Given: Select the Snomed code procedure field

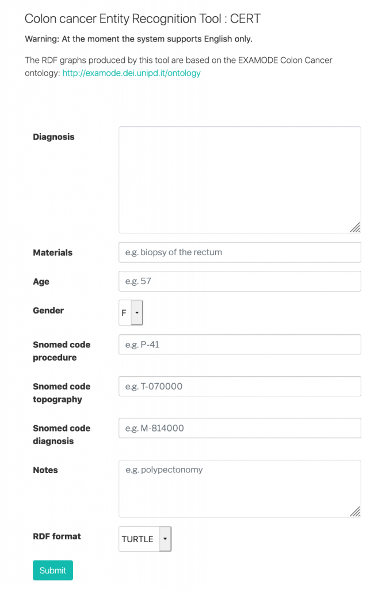Looking at the screenshot, I should click(240, 345).
